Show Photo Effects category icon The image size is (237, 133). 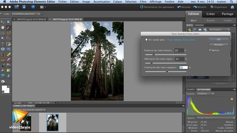pos(200,30)
